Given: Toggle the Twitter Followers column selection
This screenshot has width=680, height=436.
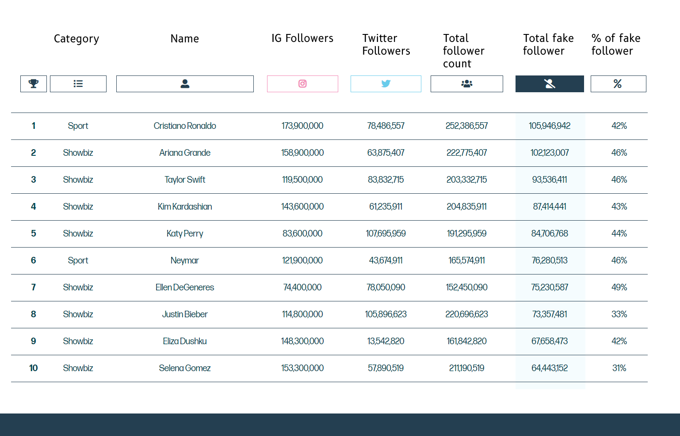Looking at the screenshot, I should pyautogui.click(x=386, y=83).
